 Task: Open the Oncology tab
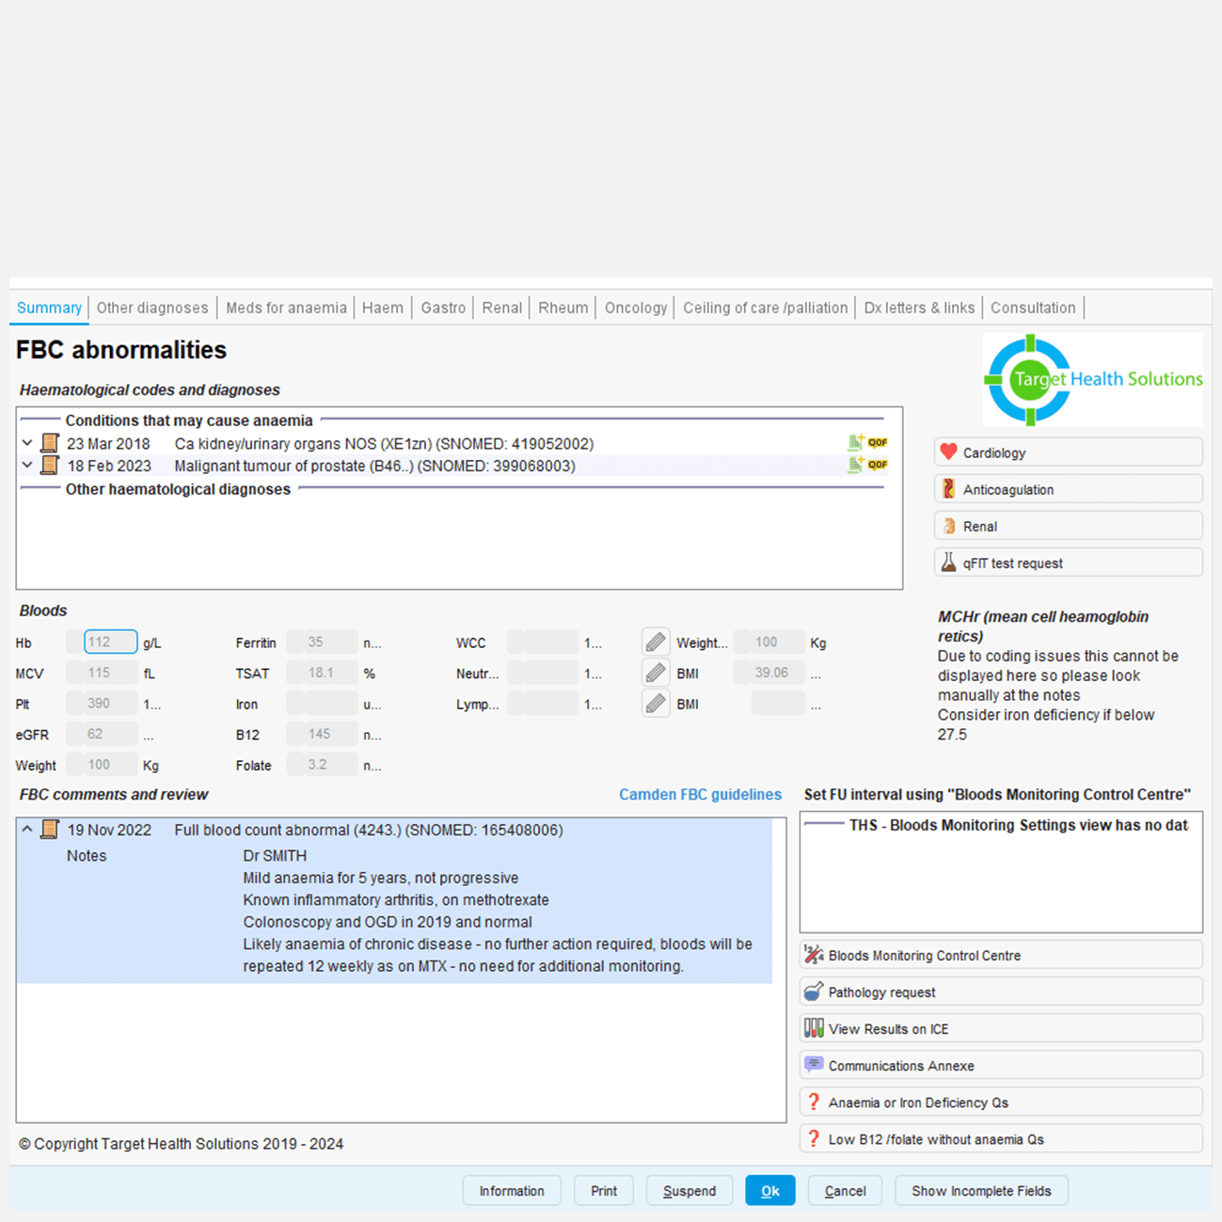click(x=635, y=308)
